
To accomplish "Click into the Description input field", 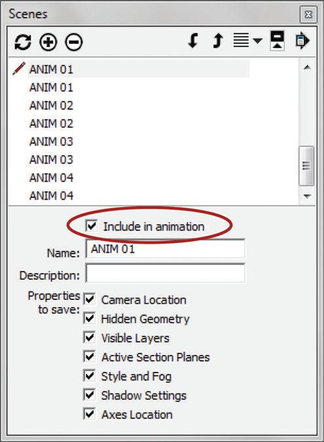I will [x=165, y=273].
